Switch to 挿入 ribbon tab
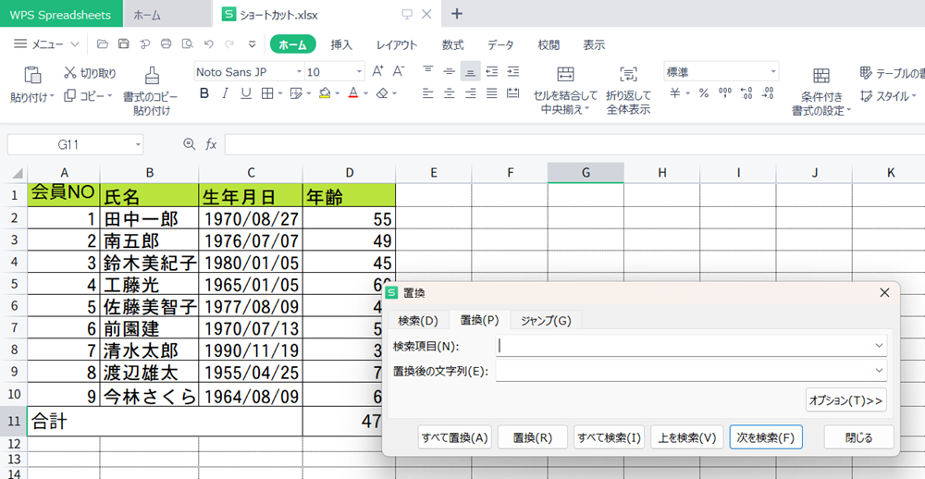This screenshot has height=479, width=925. click(x=341, y=44)
